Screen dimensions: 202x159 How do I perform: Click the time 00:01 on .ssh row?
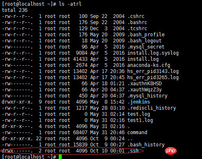click(x=117, y=151)
